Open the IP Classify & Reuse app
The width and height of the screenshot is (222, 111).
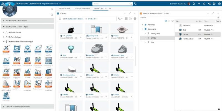(48, 72)
